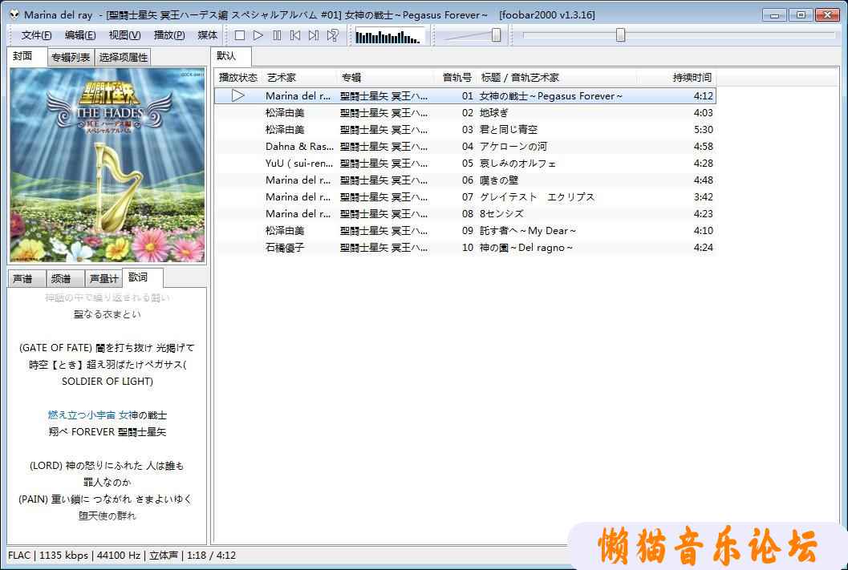This screenshot has width=848, height=570.
Task: Click lyric line 翔べ FOREVER 聖闘士星矢
Action: point(107,431)
